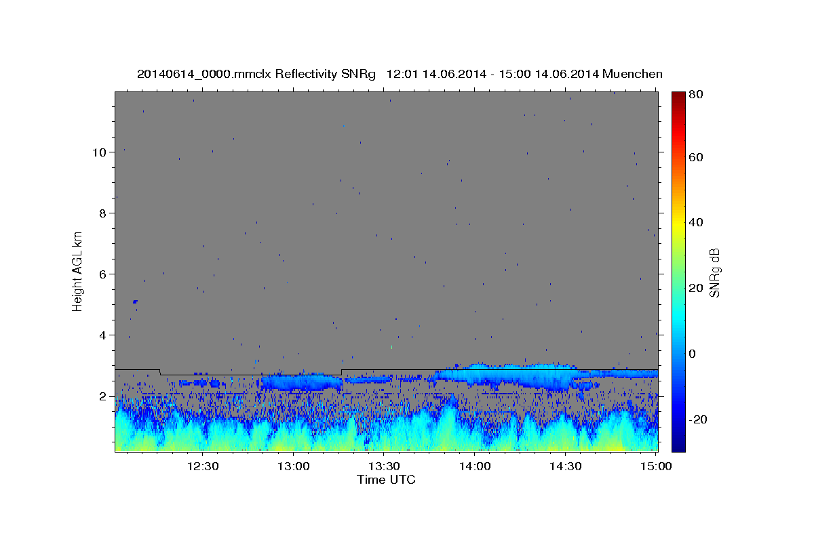814x542 pixels.
Task: Click the small blue echo blob near 5 km
Action: tap(136, 301)
